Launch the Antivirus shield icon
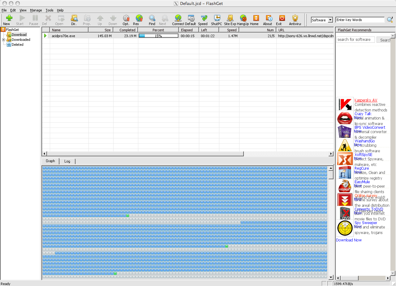 point(295,19)
